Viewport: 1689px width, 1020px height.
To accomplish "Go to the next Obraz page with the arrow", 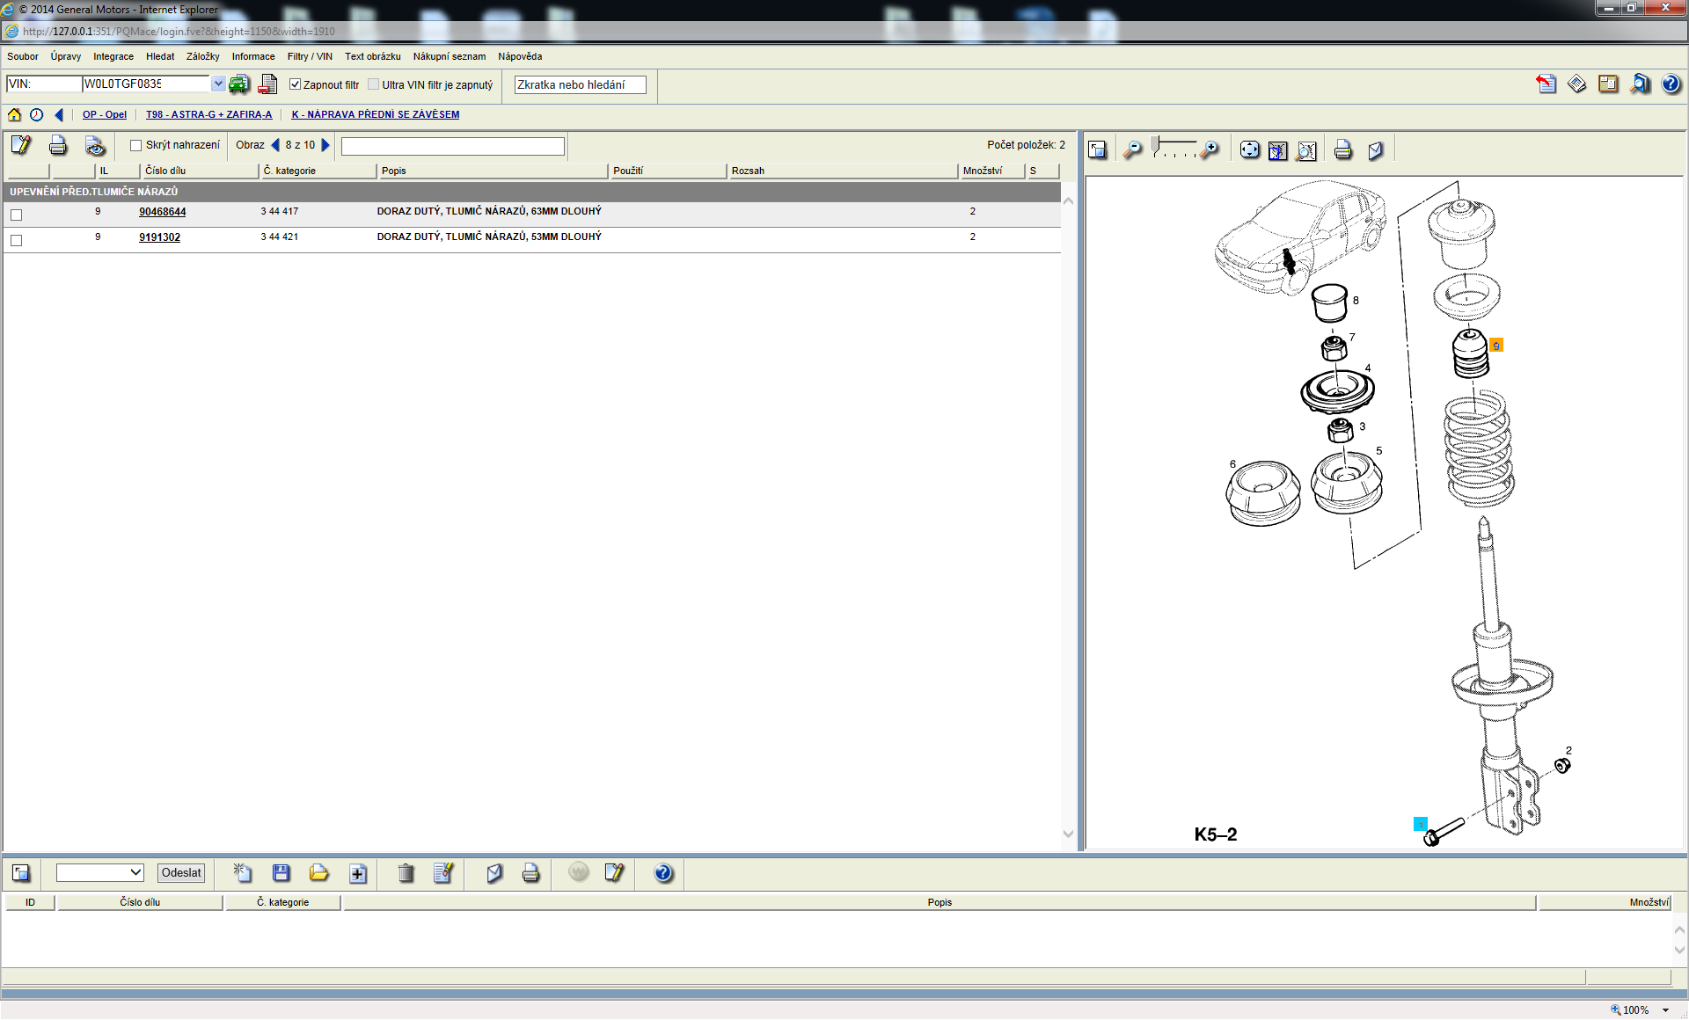I will click(325, 145).
